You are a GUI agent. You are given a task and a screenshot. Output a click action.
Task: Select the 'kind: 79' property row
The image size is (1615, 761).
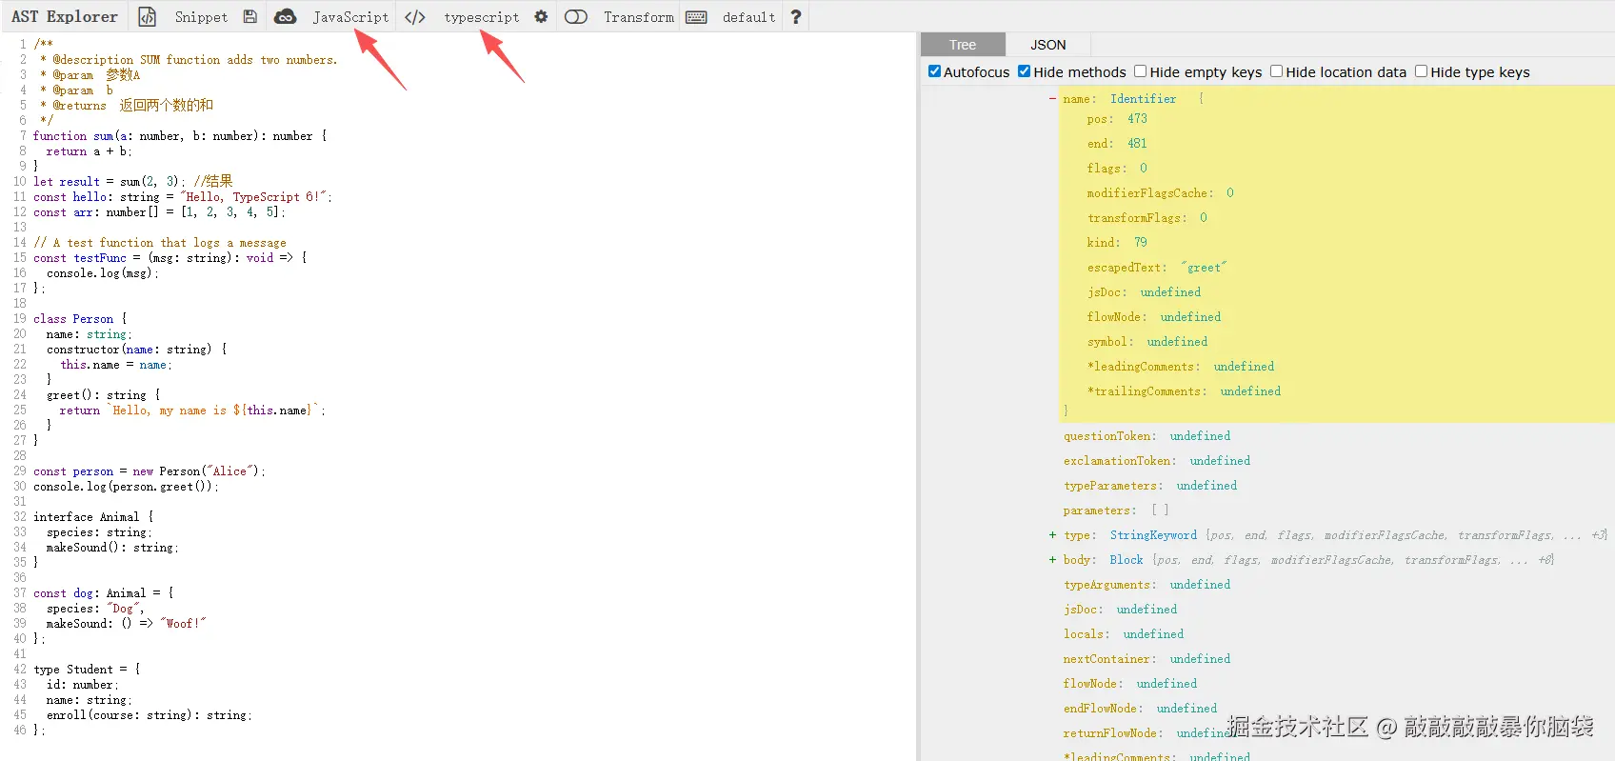tap(1117, 243)
